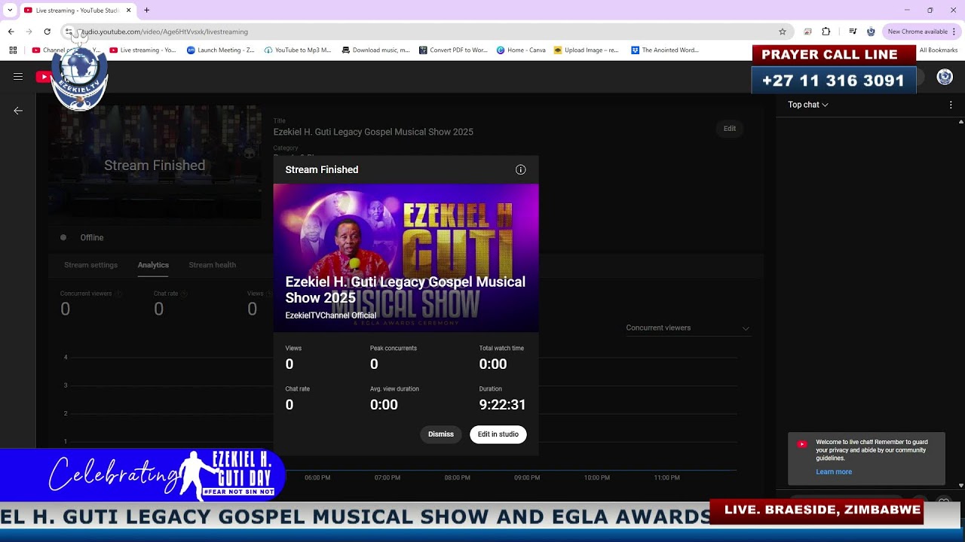
Task: Click the Total watch time label
Action: coord(501,349)
